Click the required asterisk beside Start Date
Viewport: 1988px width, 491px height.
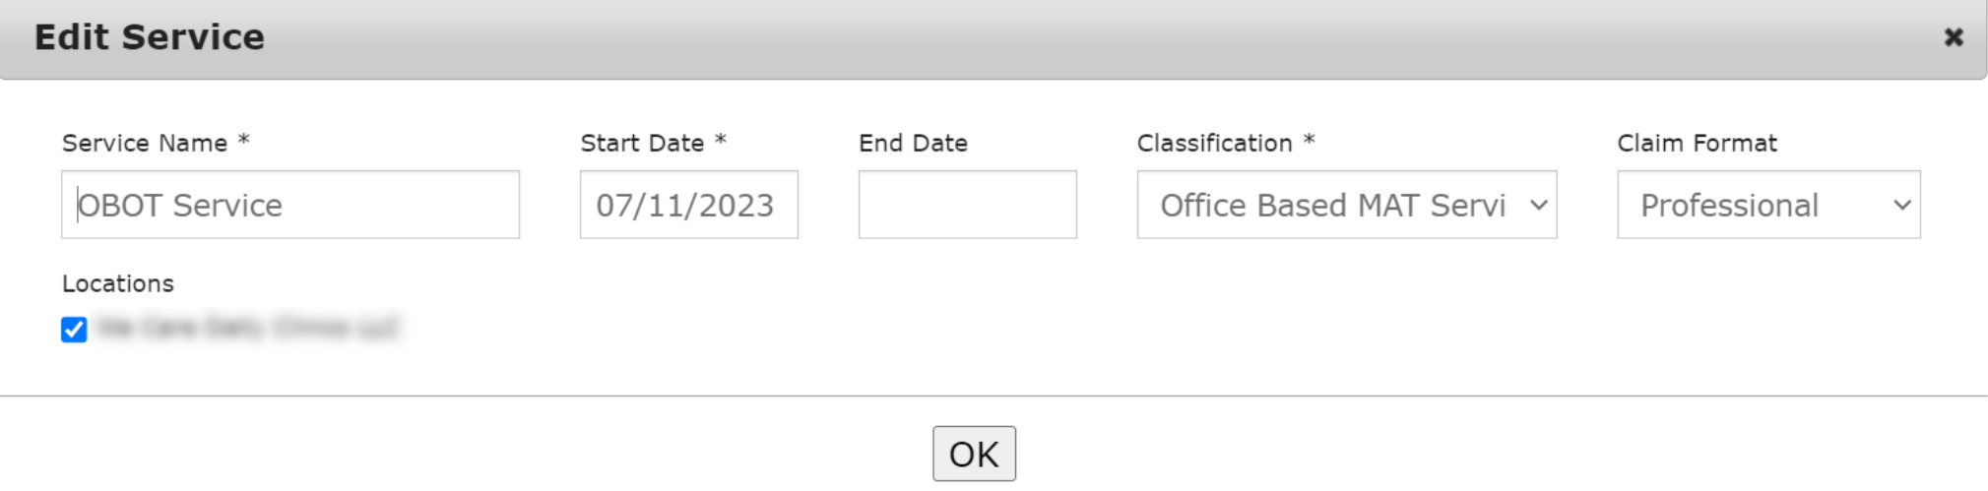click(x=721, y=141)
